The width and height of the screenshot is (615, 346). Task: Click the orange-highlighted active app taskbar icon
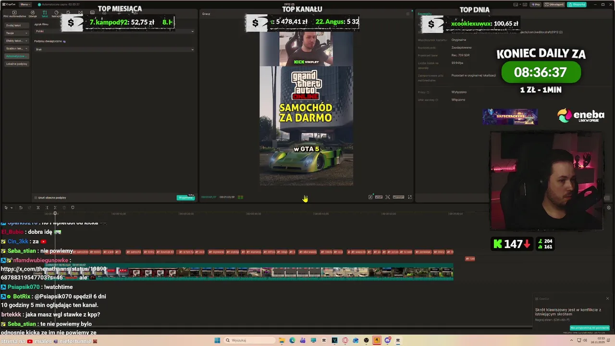(377, 340)
